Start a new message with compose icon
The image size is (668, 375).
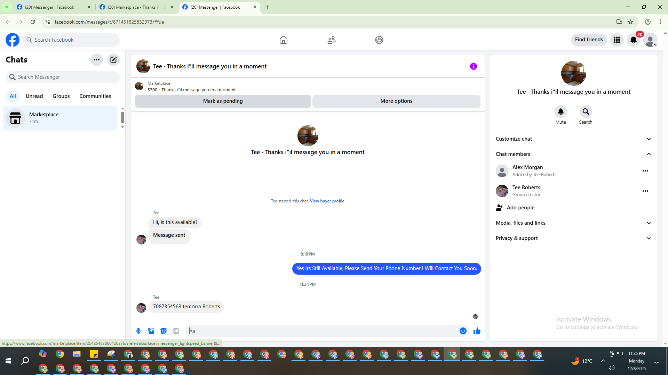(113, 60)
